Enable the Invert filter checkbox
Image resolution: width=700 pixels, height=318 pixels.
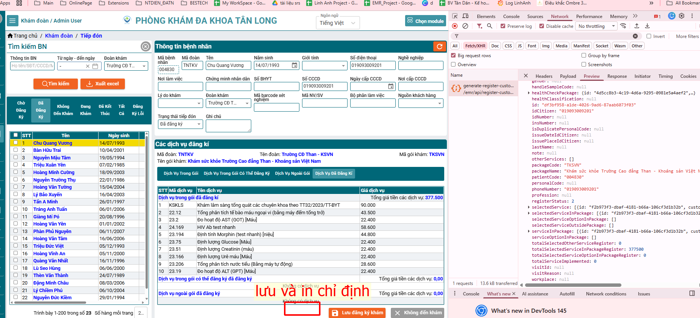pos(649,36)
